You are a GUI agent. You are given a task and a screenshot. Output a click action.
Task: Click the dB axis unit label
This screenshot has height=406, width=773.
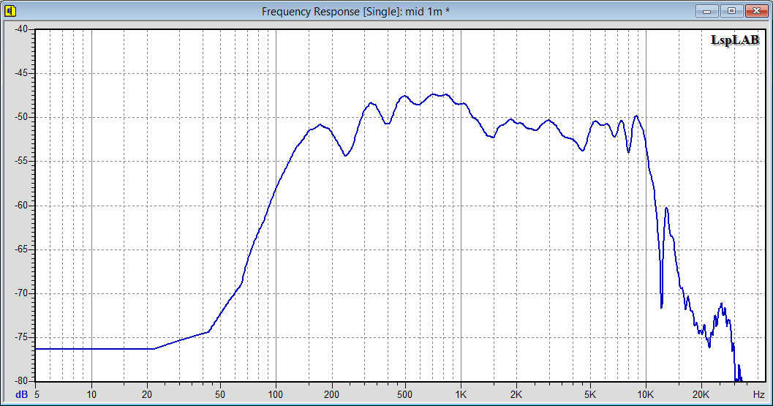tap(21, 394)
